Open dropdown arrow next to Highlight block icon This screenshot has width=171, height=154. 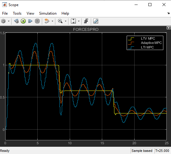point(52,21)
